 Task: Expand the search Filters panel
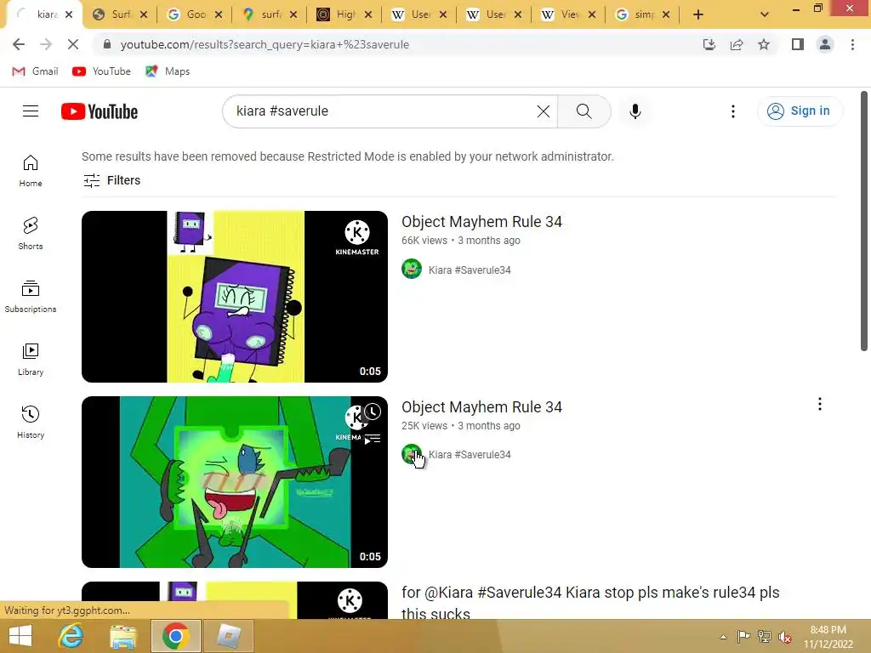tap(111, 180)
